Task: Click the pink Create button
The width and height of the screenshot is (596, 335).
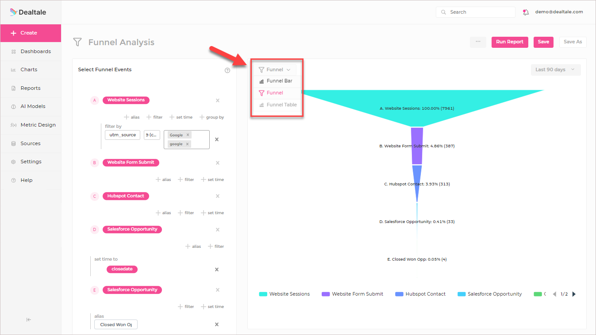Action: point(31,33)
